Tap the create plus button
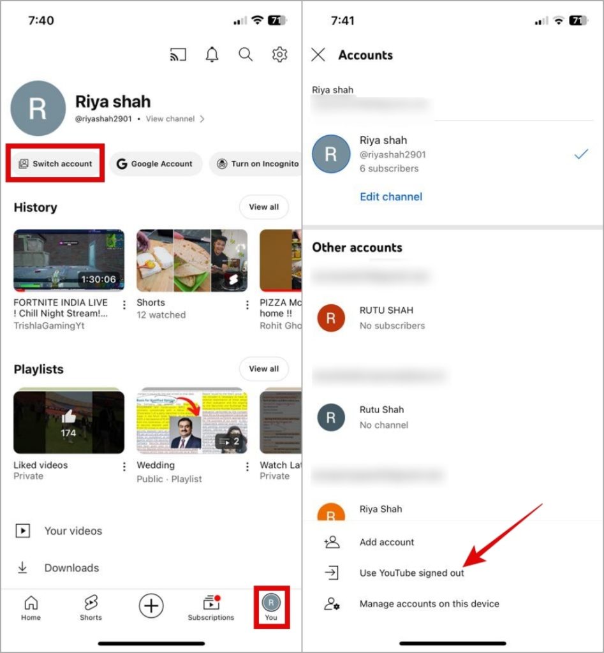The width and height of the screenshot is (604, 653). 151,606
